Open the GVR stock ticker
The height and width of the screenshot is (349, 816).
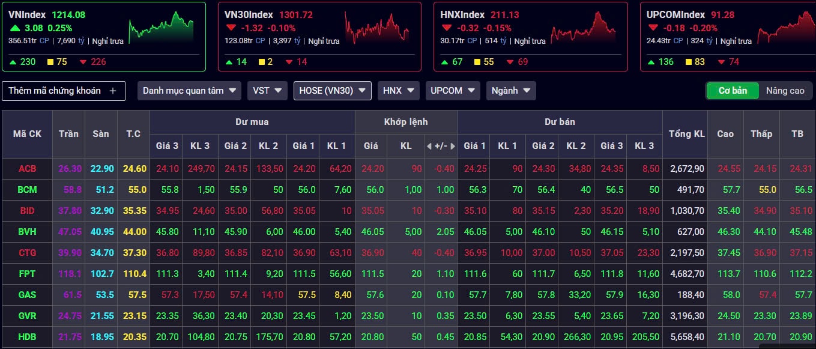coord(27,316)
